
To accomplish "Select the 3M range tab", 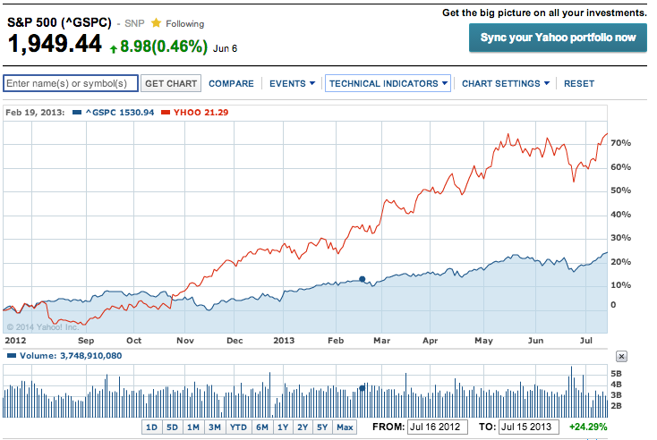I will click(215, 427).
